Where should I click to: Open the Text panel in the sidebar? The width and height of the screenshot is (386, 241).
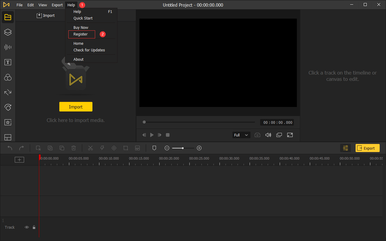(8, 62)
